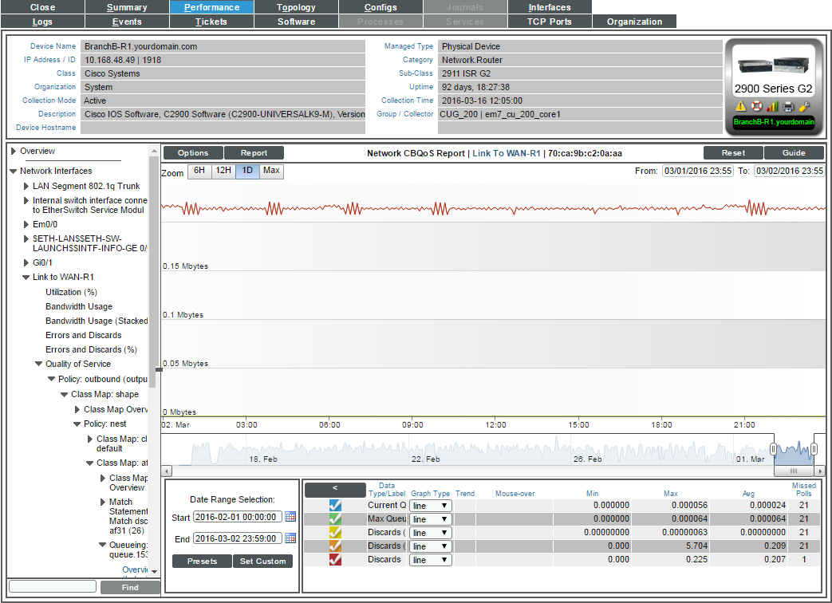The width and height of the screenshot is (832, 603).
Task: Open device alerts via the yellow warning icon
Action: 741,107
